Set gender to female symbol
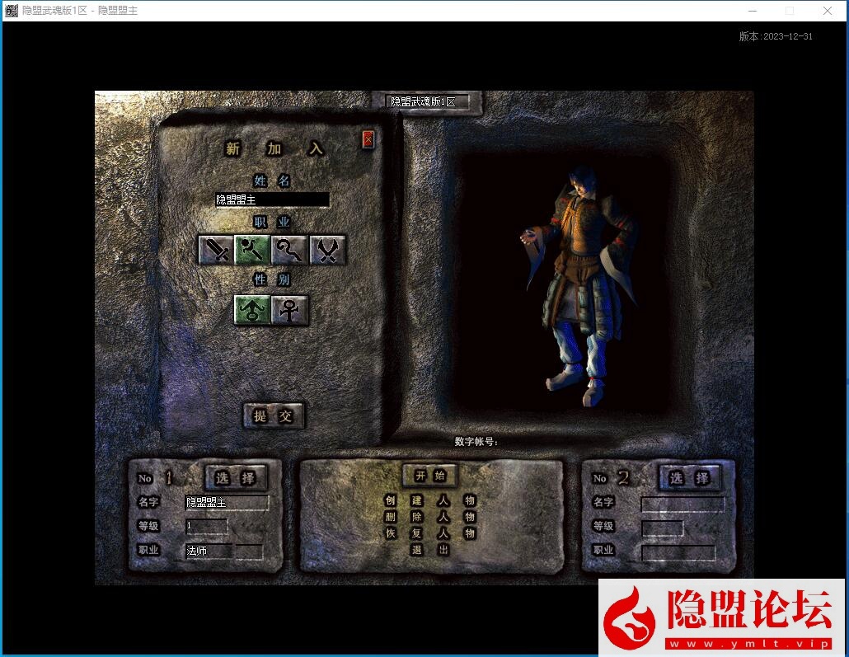The width and height of the screenshot is (849, 657). tap(290, 310)
